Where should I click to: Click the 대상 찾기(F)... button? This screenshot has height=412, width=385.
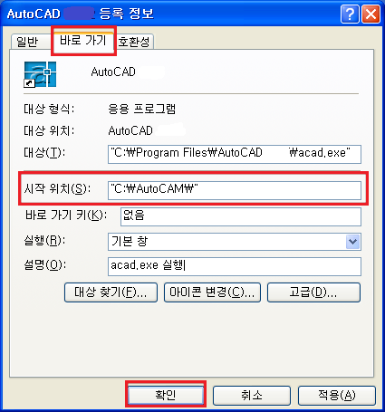111,292
